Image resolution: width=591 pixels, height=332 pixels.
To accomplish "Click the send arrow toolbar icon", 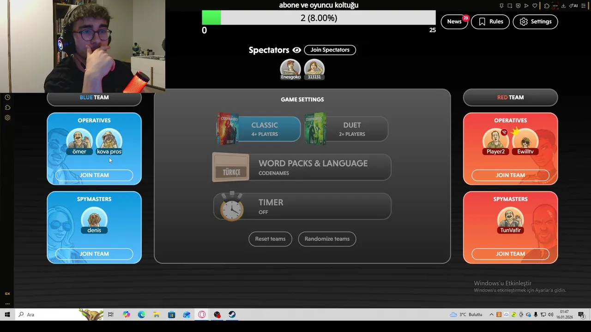I will (526, 6).
